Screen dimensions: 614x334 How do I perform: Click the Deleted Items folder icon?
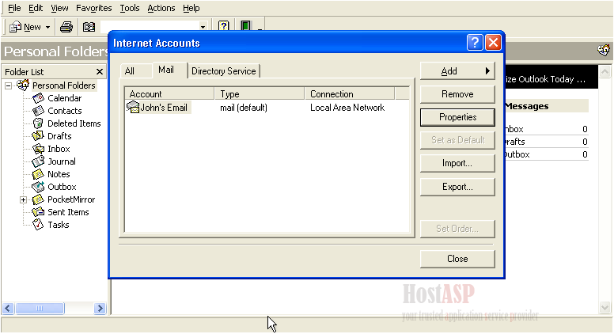click(38, 123)
